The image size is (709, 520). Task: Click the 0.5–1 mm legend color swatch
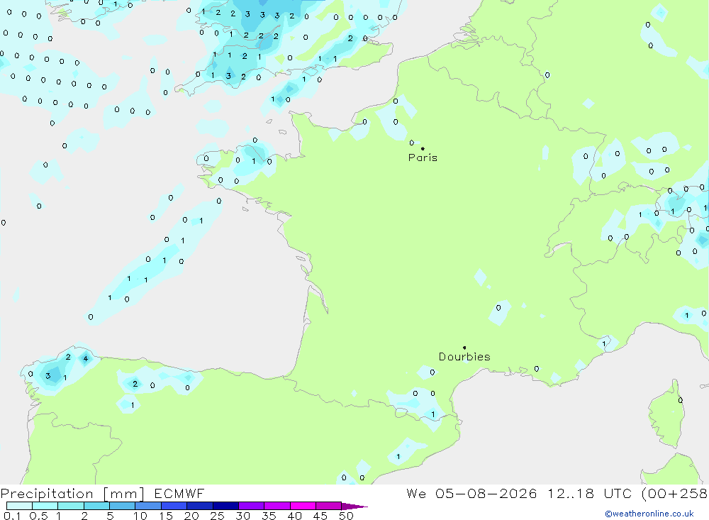pos(45,506)
